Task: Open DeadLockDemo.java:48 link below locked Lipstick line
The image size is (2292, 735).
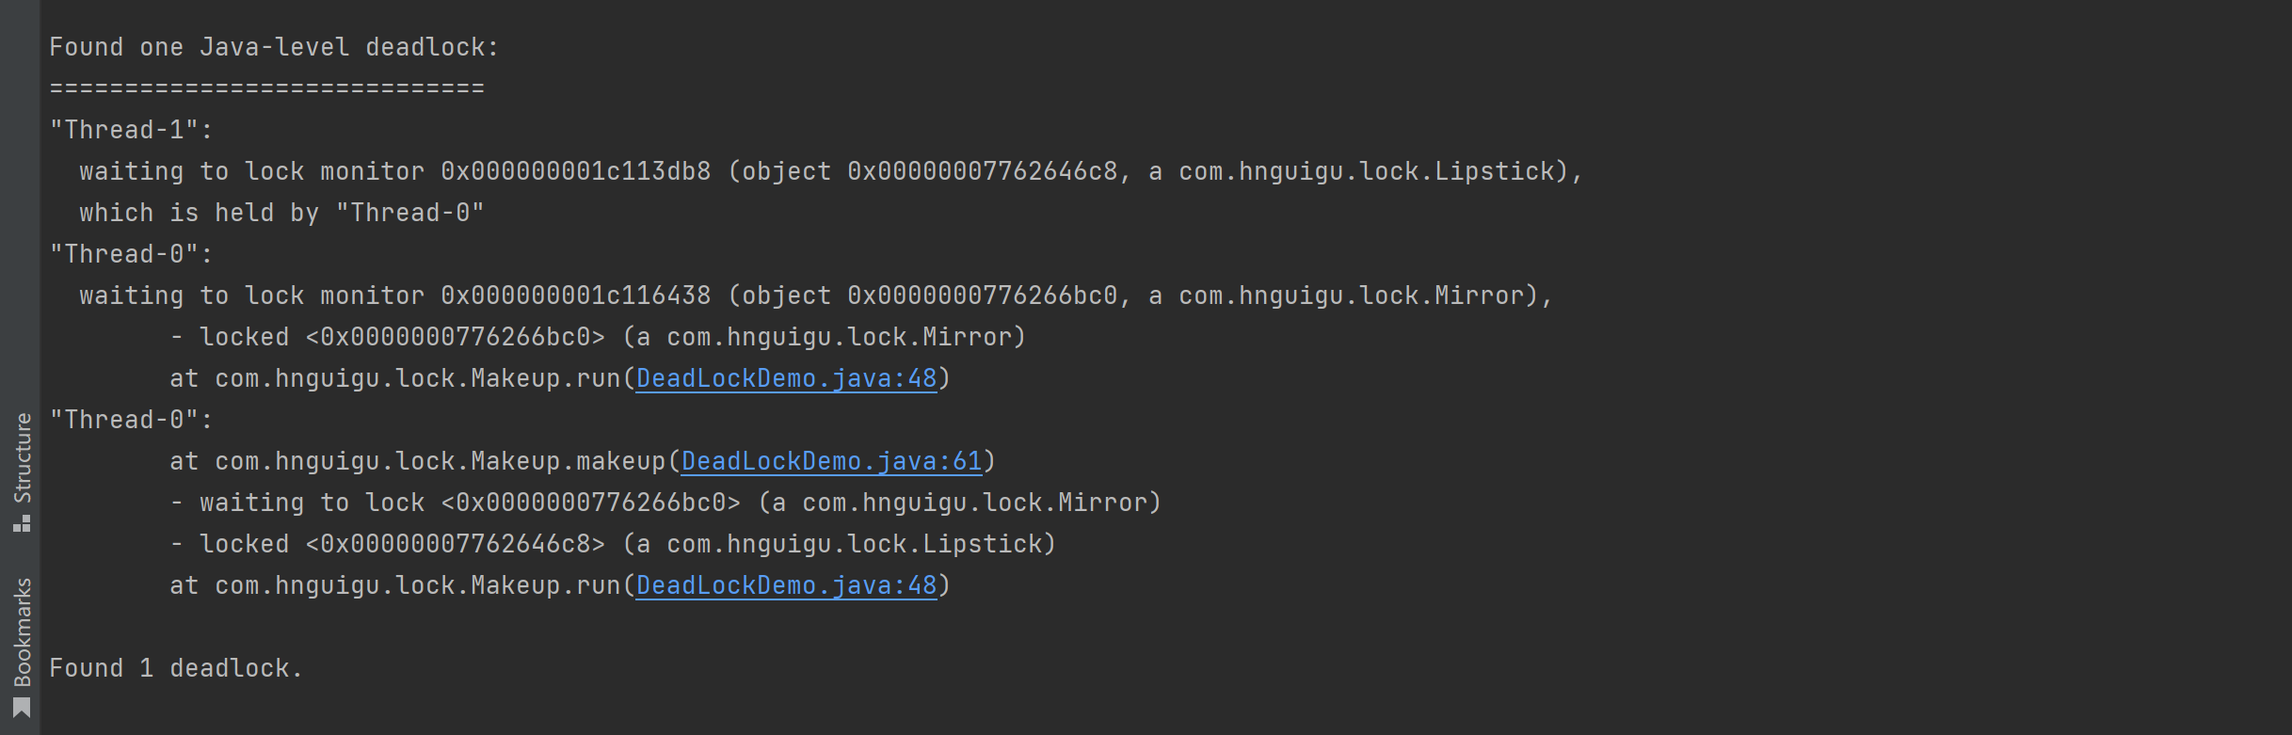Action: 786,585
